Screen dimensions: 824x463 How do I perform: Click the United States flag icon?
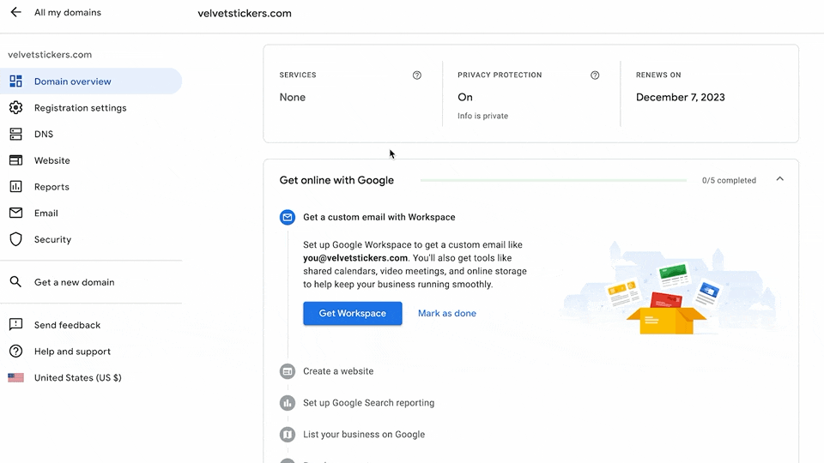tap(15, 377)
